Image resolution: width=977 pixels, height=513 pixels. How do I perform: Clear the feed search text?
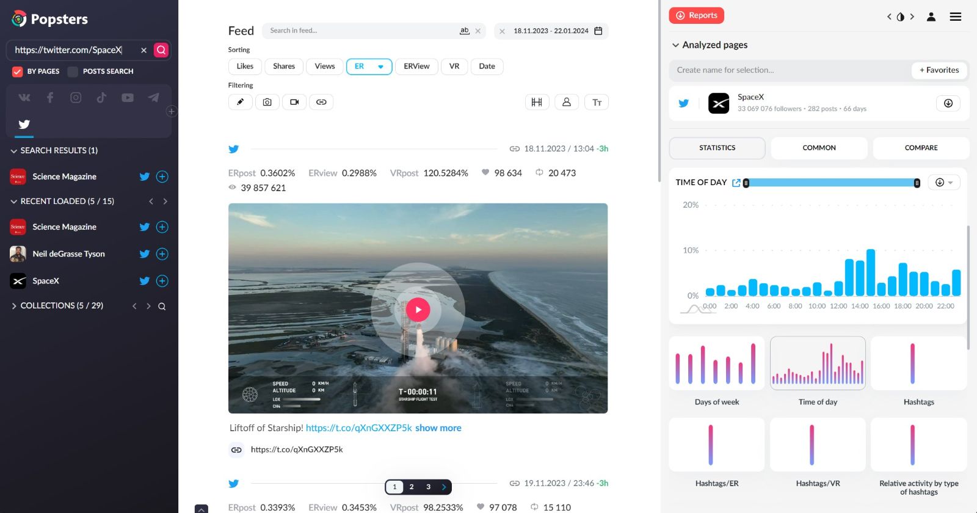tap(478, 31)
